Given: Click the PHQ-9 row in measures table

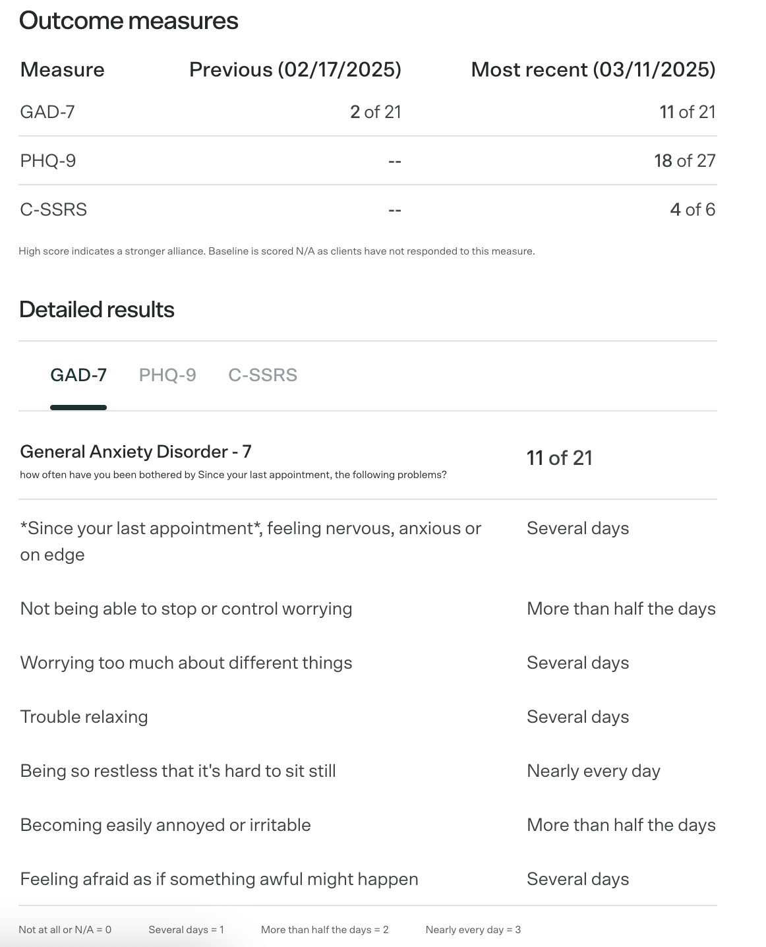Looking at the screenshot, I should (368, 161).
